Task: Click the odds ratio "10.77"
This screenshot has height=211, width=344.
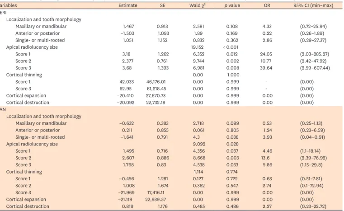Action: [266, 61]
